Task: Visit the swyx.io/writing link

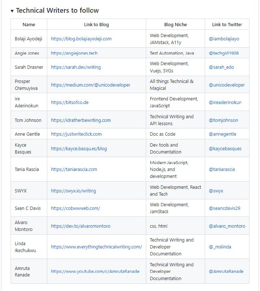Action: pos(73,191)
